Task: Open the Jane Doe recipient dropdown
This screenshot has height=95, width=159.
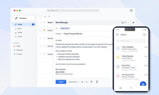Action: [65, 28]
